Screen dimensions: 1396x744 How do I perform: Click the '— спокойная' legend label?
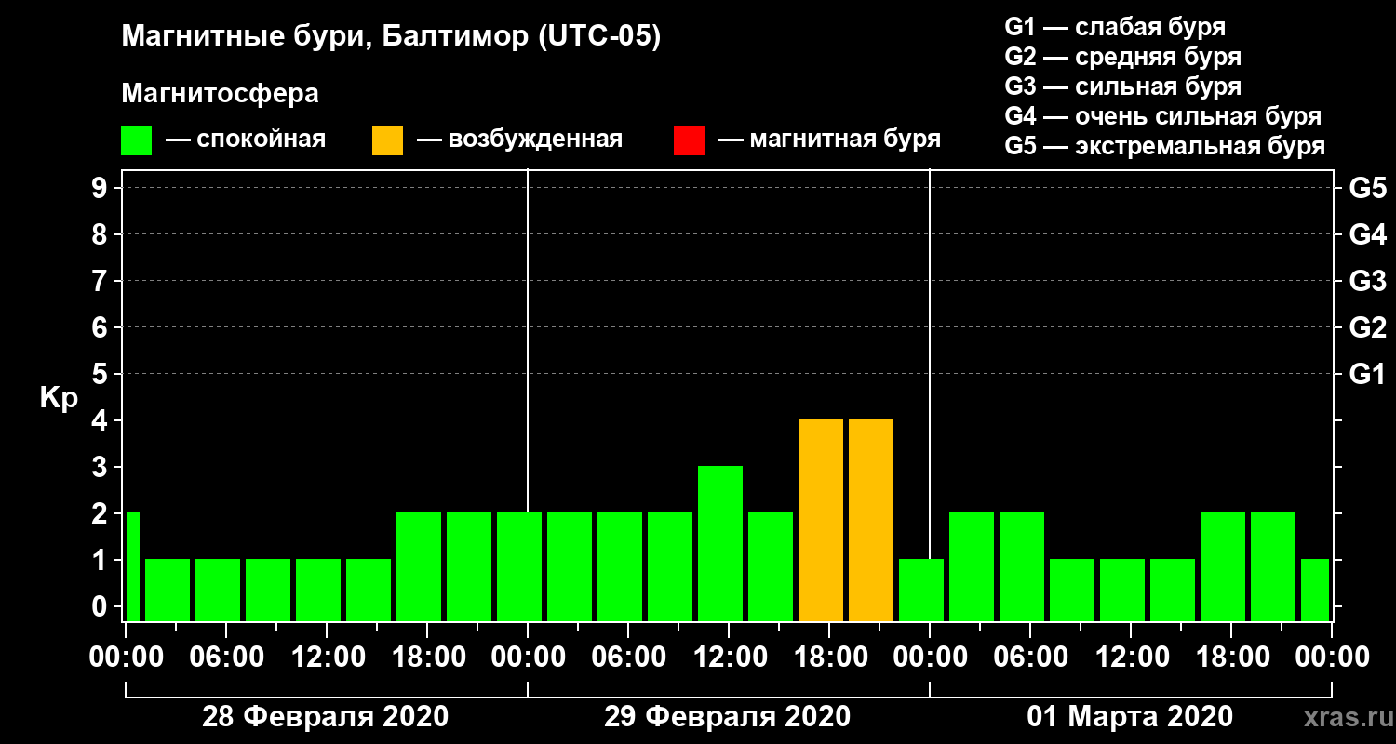coord(246,140)
